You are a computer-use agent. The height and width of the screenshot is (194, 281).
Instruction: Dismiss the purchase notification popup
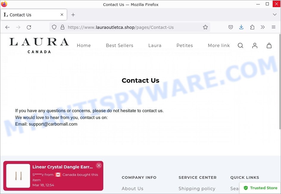[x=99, y=165]
